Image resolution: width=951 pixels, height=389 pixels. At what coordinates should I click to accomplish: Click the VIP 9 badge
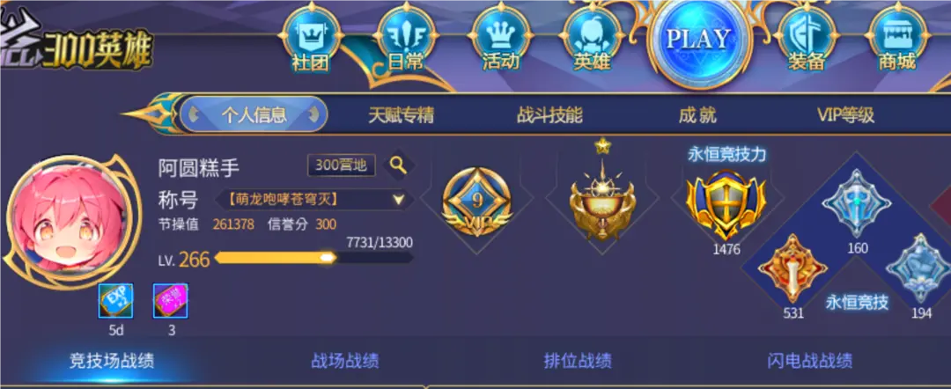476,202
